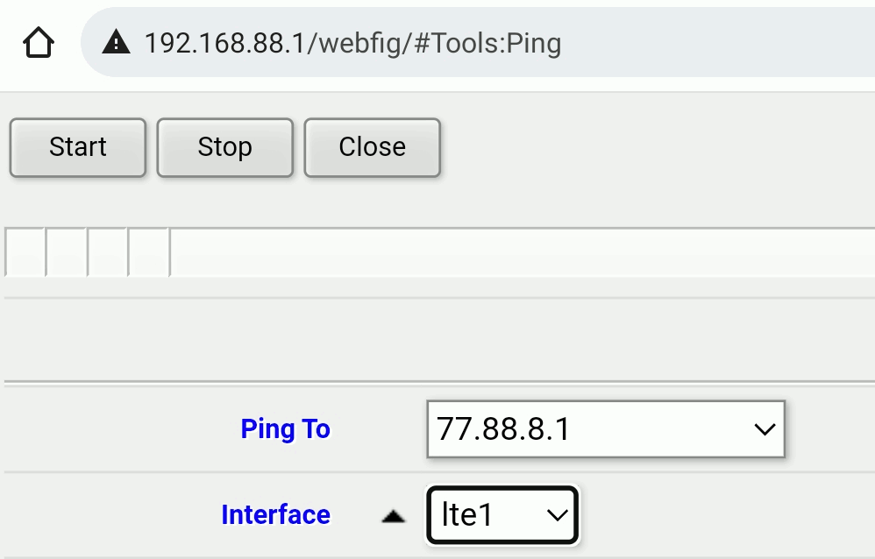This screenshot has width=875, height=559.
Task: Click the blank address bar area right of the URL
Action: (719, 42)
